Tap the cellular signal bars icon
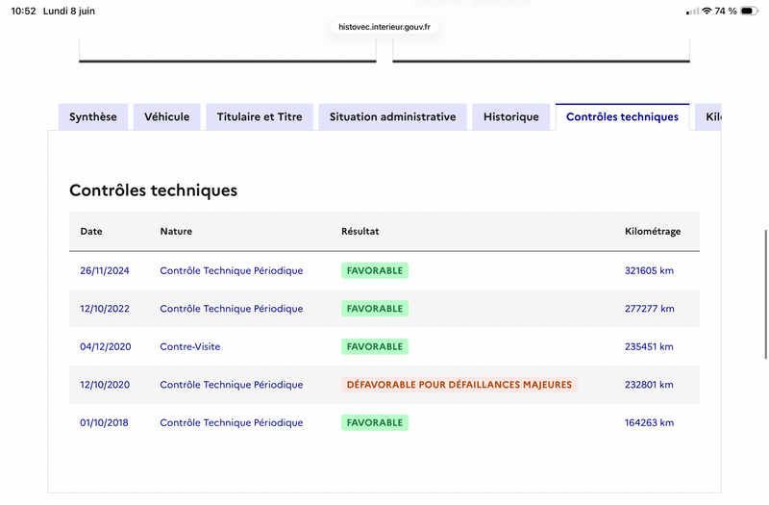Viewport: 769px width, 505px height. tap(692, 11)
